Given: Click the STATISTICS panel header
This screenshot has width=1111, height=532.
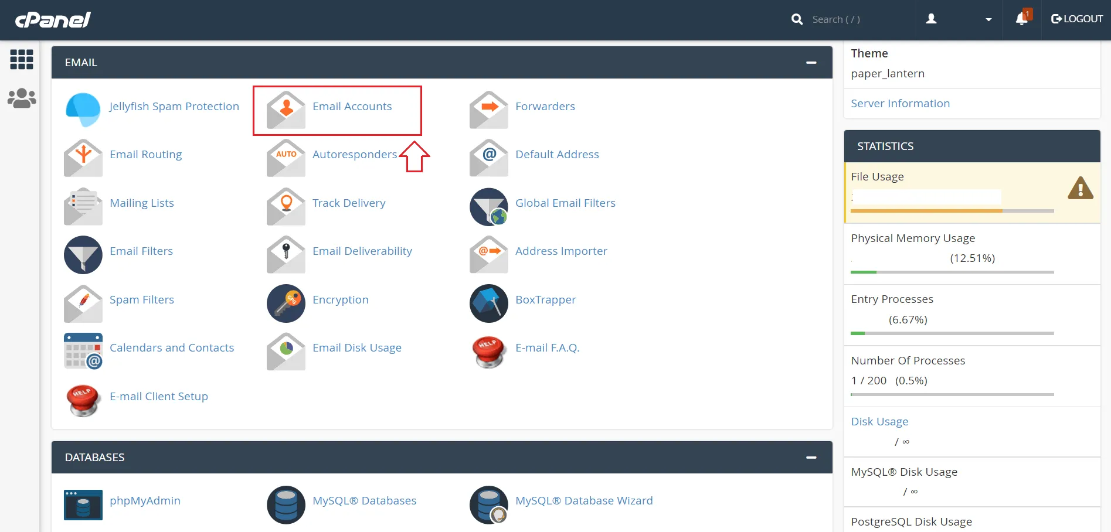Looking at the screenshot, I should point(972,146).
